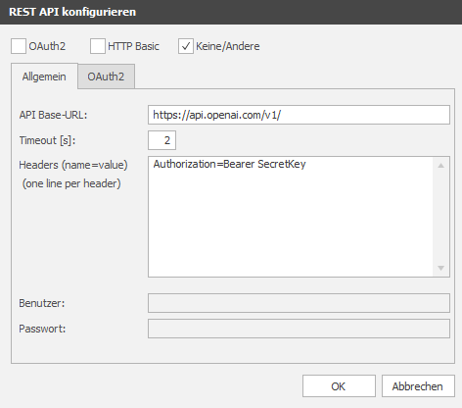Screen dimensions: 462x408
Task: Click the 'Timeout [s]:' label
Action: coord(47,140)
